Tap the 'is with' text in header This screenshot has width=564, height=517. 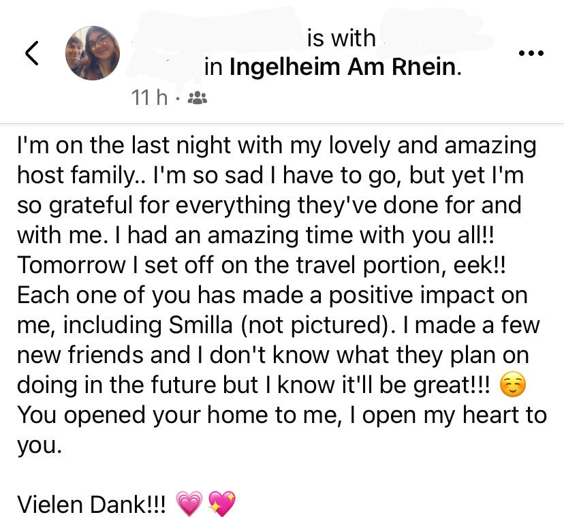[x=341, y=38]
